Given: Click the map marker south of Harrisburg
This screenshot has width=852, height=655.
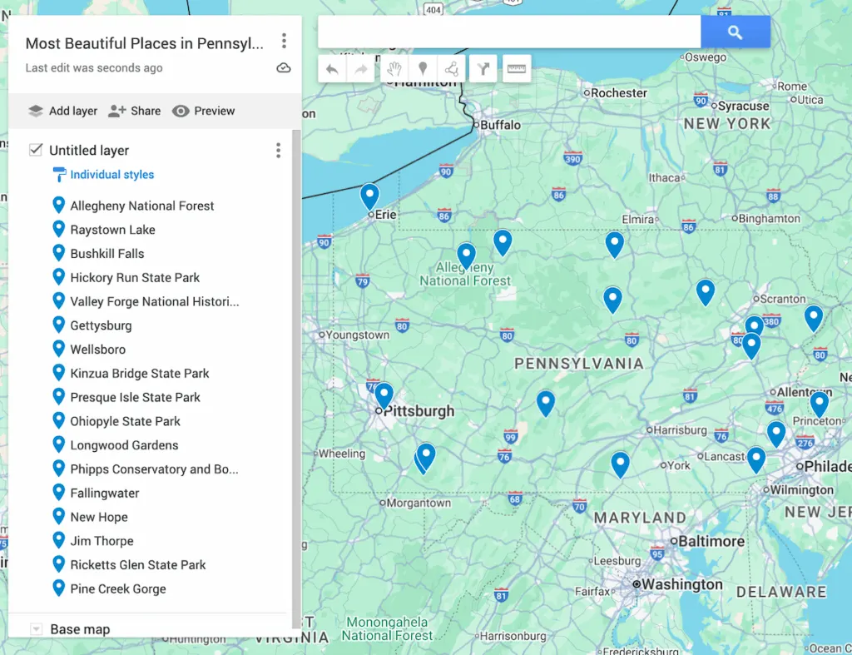Looking at the screenshot, I should coord(620,464).
